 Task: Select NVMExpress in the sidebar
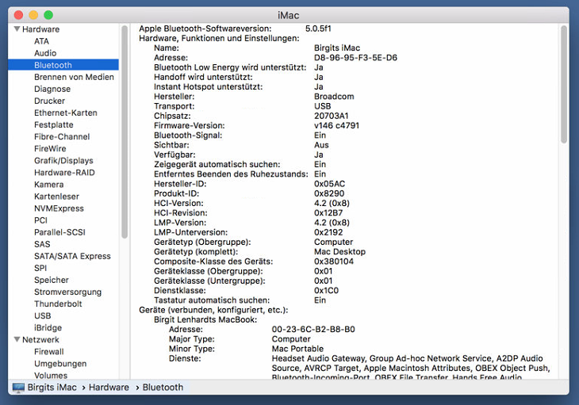point(59,208)
